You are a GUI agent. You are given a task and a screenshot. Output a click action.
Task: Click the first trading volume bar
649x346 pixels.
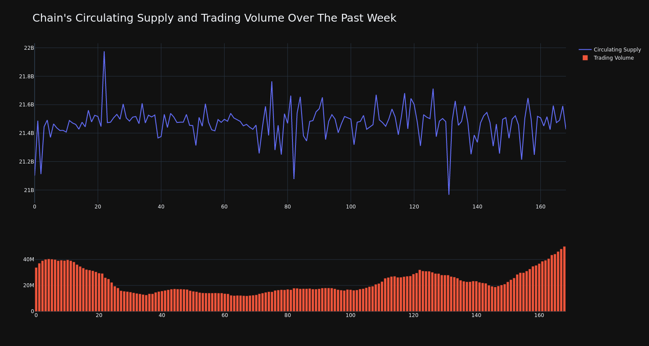click(36, 289)
